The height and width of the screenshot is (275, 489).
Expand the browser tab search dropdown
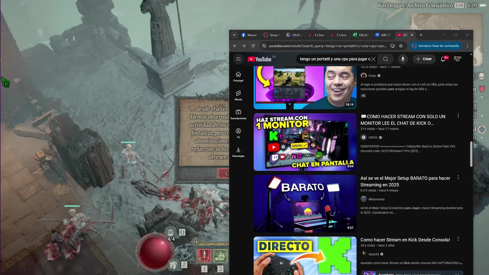[234, 35]
